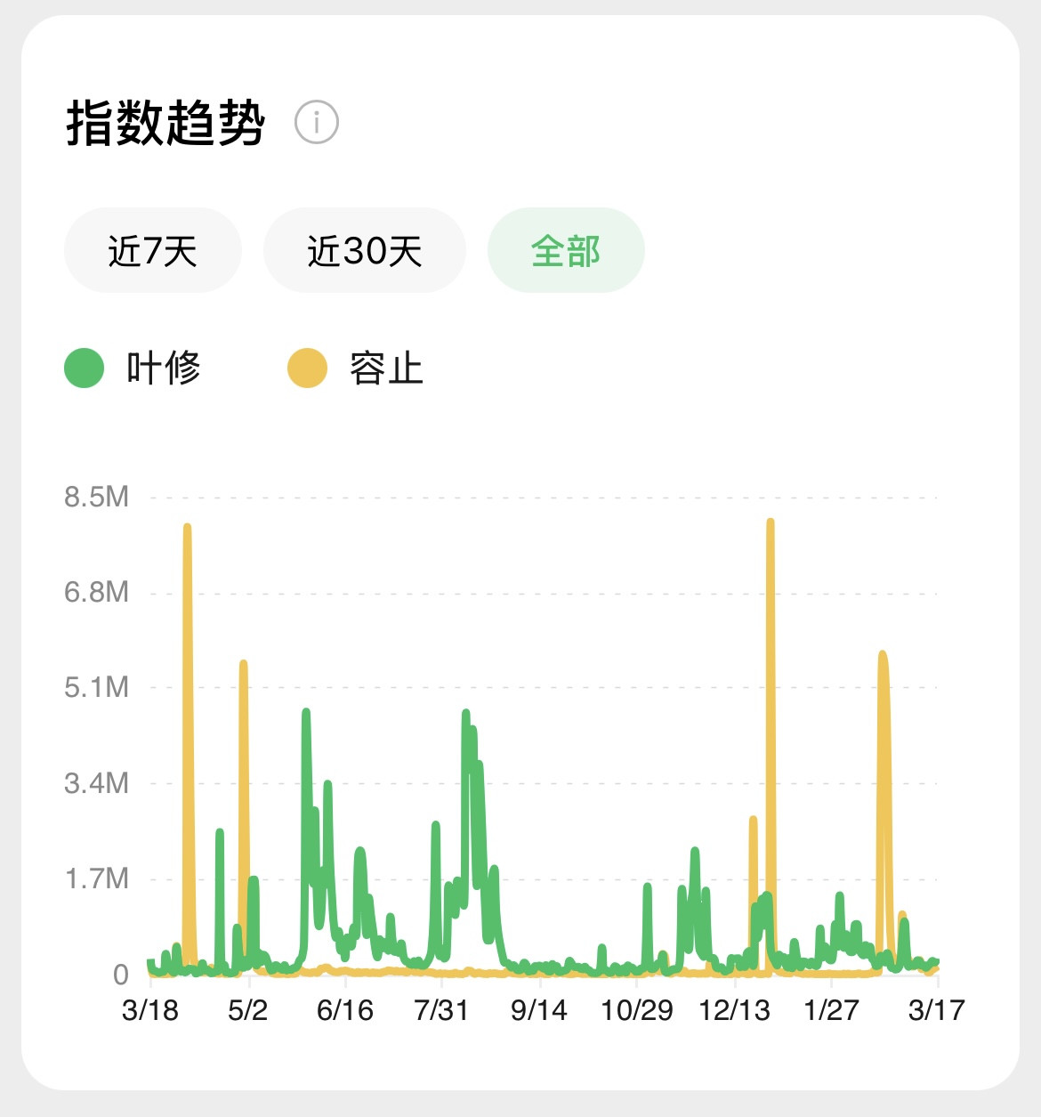
Task: Click the 3/17 date axis label
Action: [937, 1010]
